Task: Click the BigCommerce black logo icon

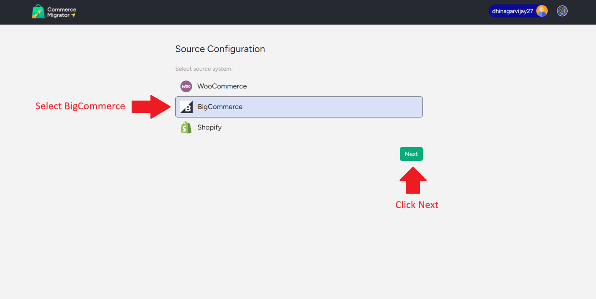Action: tap(187, 107)
